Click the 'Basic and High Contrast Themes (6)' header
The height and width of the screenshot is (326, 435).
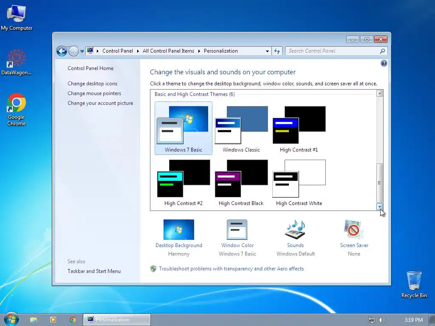click(195, 94)
